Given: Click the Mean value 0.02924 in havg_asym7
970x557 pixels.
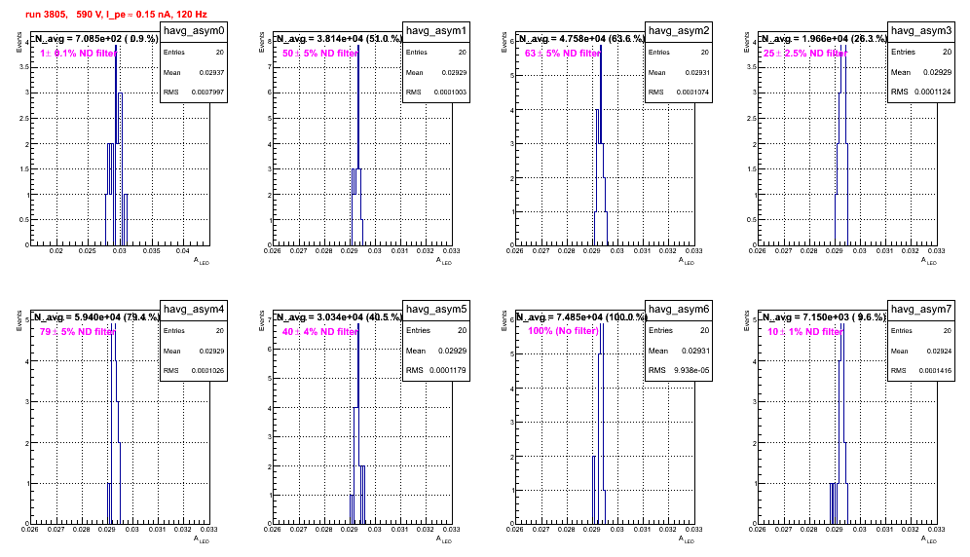Looking at the screenshot, I should [x=939, y=351].
